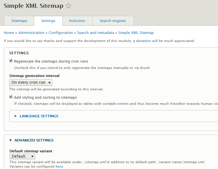Click 'Sitemap generation interval' label
Image resolution: width=218 pixels, height=169 pixels.
[x=34, y=76]
